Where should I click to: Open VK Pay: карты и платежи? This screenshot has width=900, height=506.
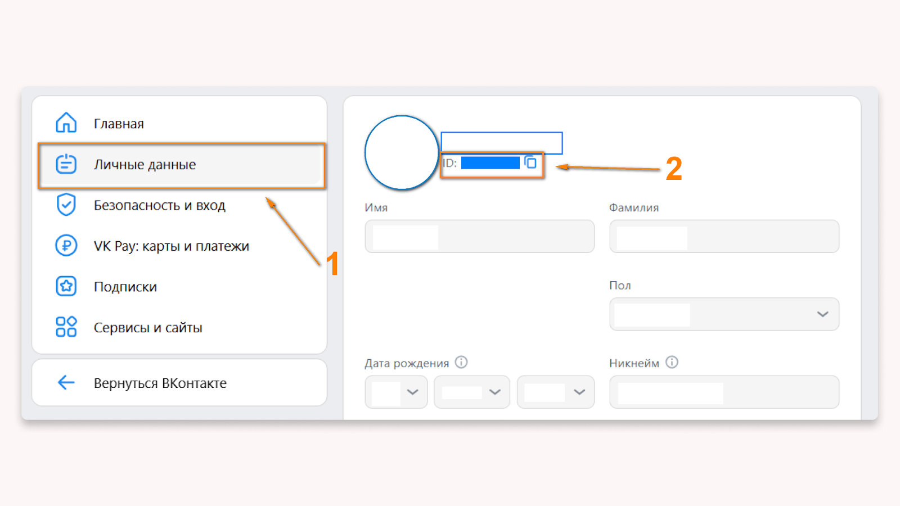pos(179,246)
